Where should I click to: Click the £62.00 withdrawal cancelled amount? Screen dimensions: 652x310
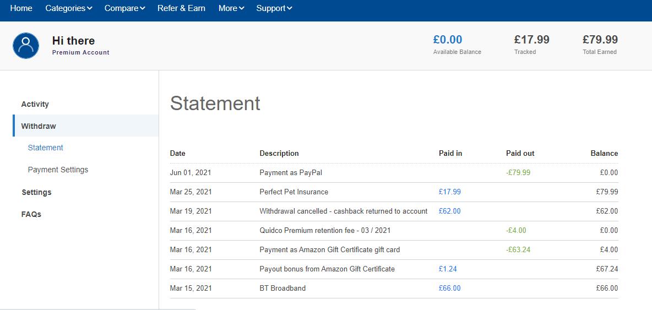[449, 211]
